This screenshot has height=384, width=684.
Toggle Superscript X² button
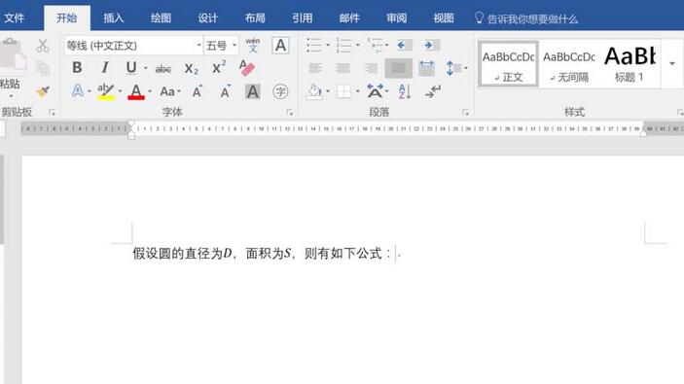pos(219,67)
